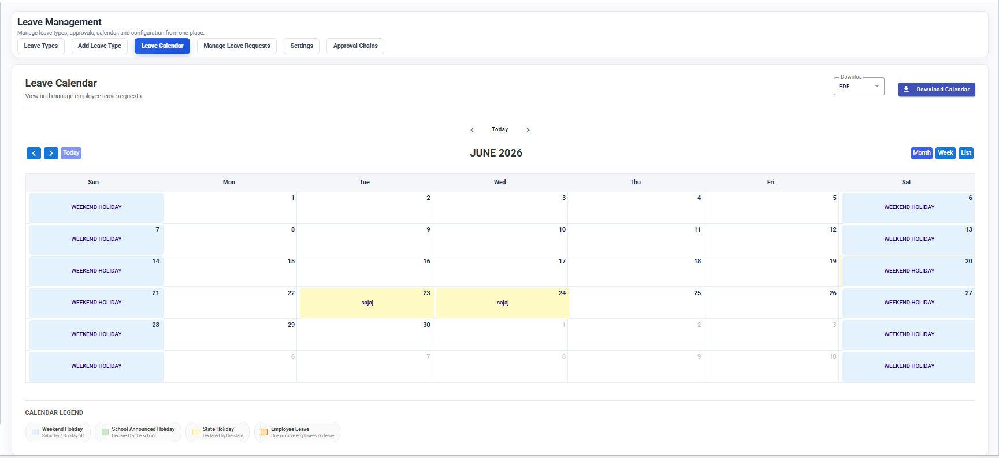Click the centered Today text button

(x=500, y=129)
